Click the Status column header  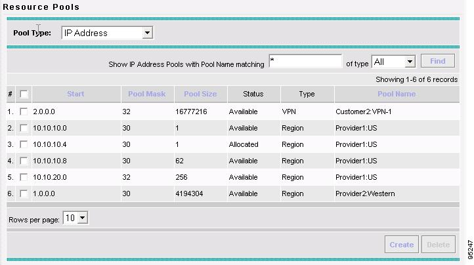click(x=253, y=94)
